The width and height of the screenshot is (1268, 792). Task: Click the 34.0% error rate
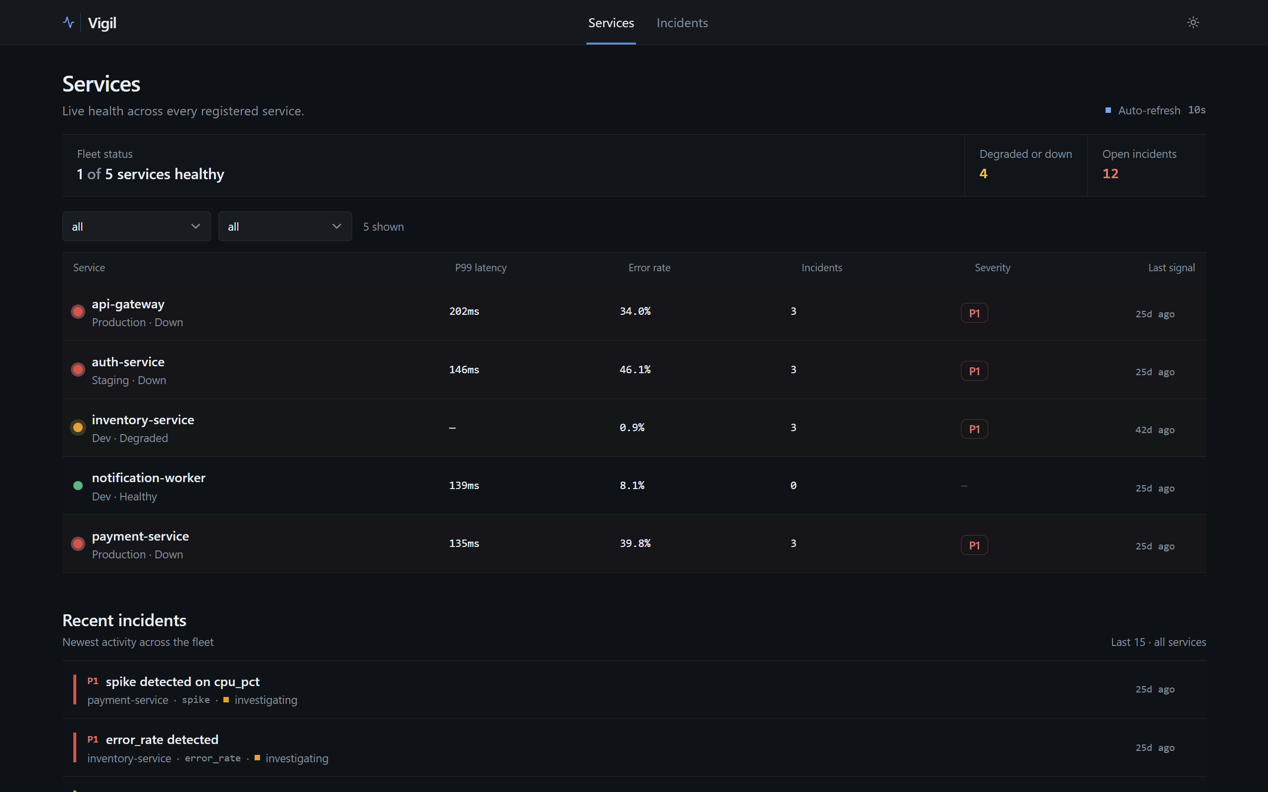point(635,311)
